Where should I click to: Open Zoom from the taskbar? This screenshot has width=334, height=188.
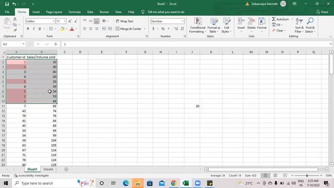[198, 183]
